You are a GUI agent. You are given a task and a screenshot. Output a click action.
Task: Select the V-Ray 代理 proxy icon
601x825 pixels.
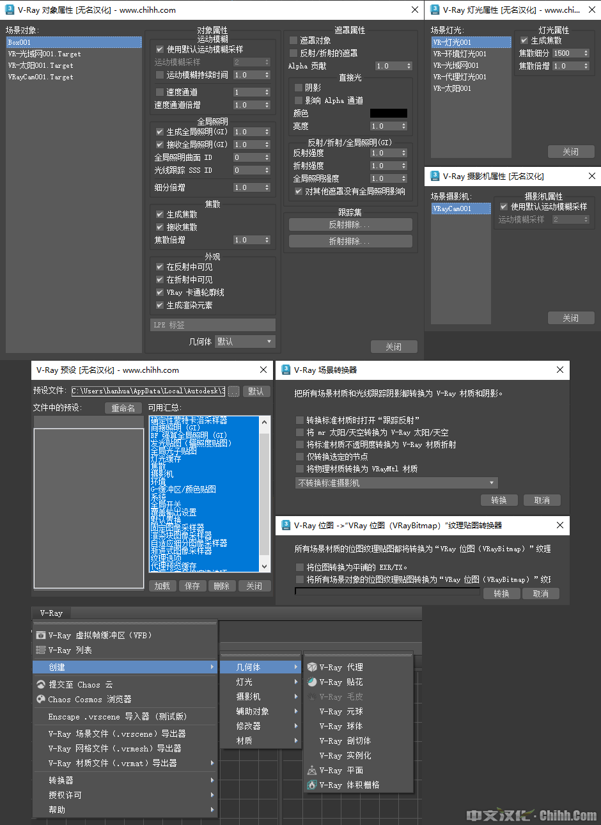click(312, 667)
